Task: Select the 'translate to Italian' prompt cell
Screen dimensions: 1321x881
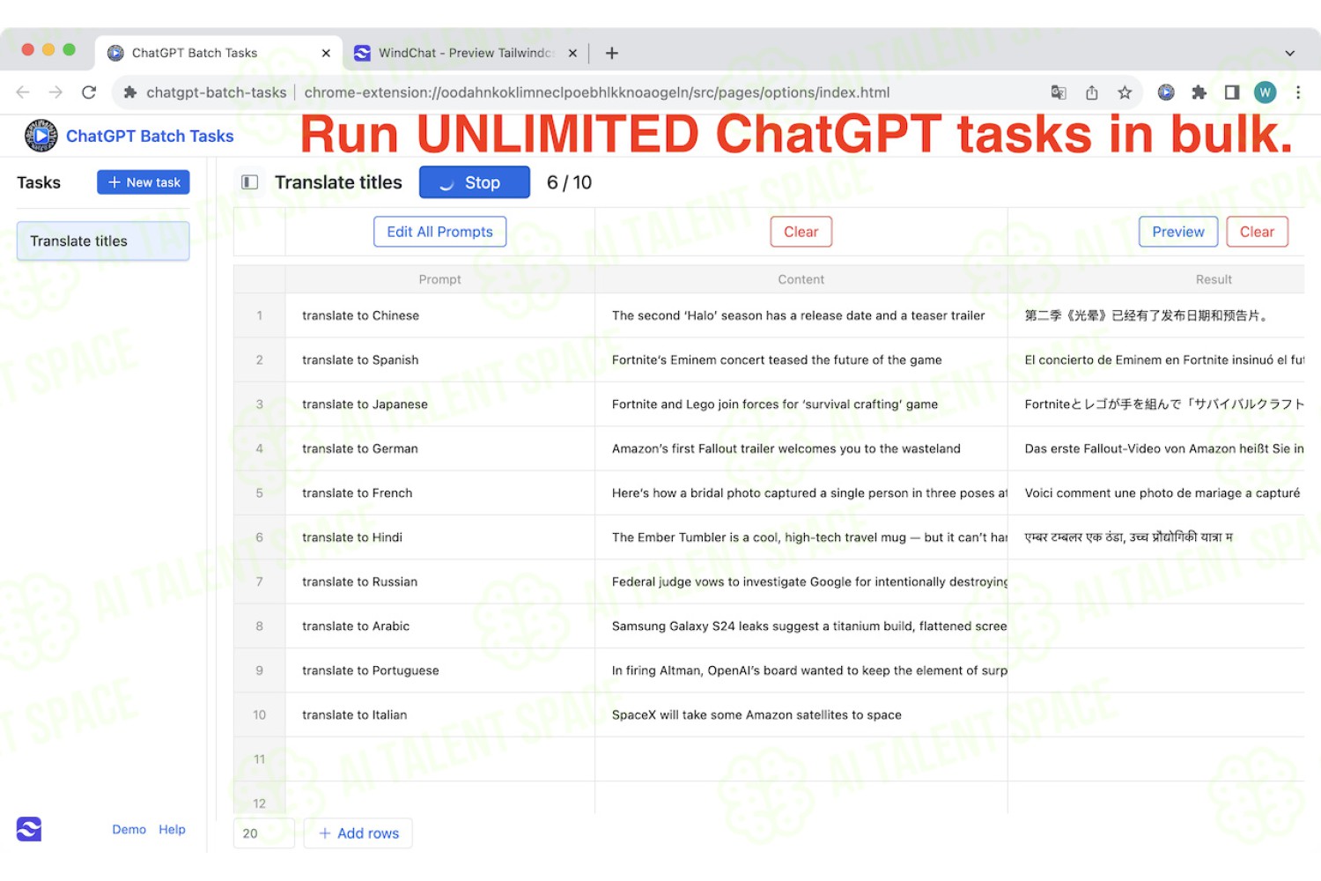Action: click(440, 714)
